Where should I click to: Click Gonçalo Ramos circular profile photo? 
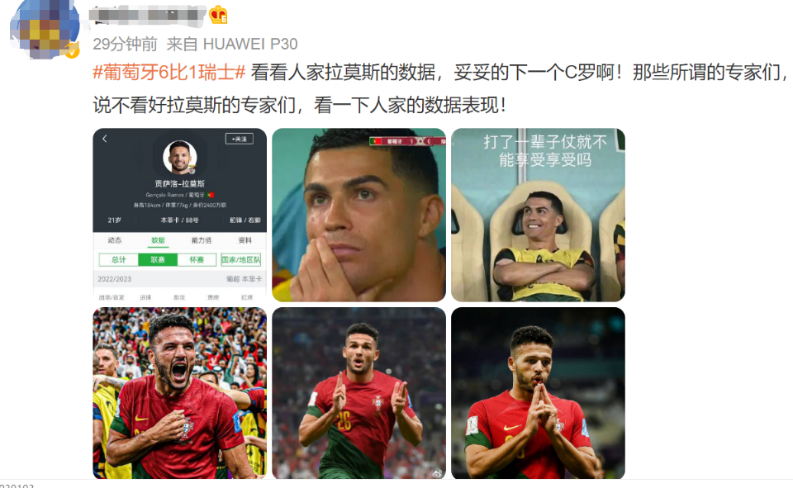pyautogui.click(x=179, y=157)
